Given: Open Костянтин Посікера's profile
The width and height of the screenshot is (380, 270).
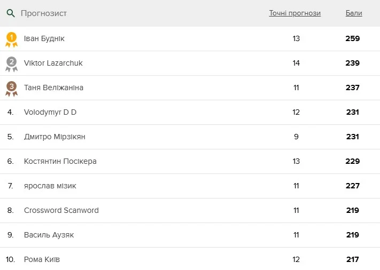Looking at the screenshot, I should click(x=60, y=161).
